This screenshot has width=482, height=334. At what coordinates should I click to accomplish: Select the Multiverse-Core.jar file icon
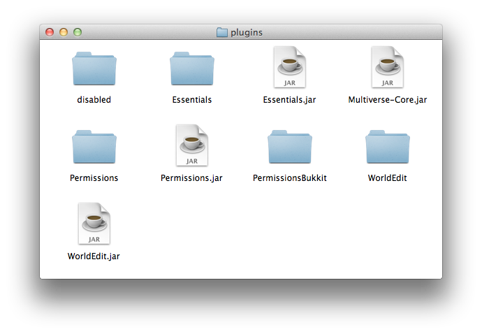(x=387, y=67)
